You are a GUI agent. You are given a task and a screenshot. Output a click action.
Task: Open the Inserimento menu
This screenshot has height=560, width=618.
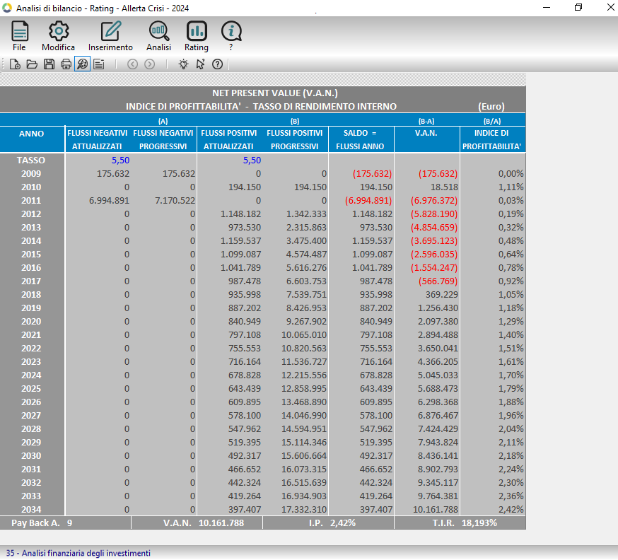[x=110, y=36]
